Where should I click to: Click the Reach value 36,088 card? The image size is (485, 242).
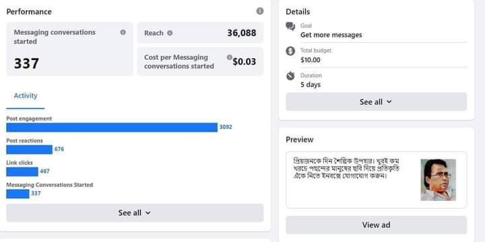[x=201, y=33]
